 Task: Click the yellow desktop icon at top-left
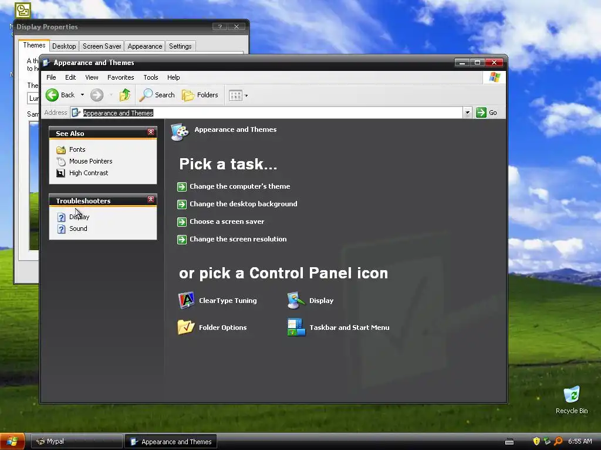tap(23, 11)
